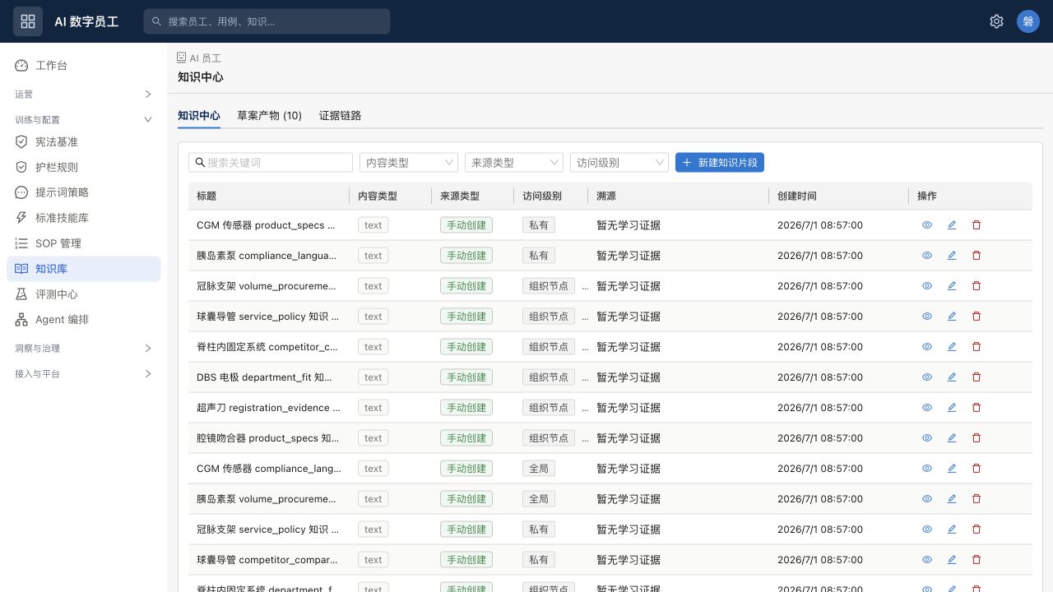Click AI 数字员工 title in header
The image size is (1053, 592).
pos(86,21)
